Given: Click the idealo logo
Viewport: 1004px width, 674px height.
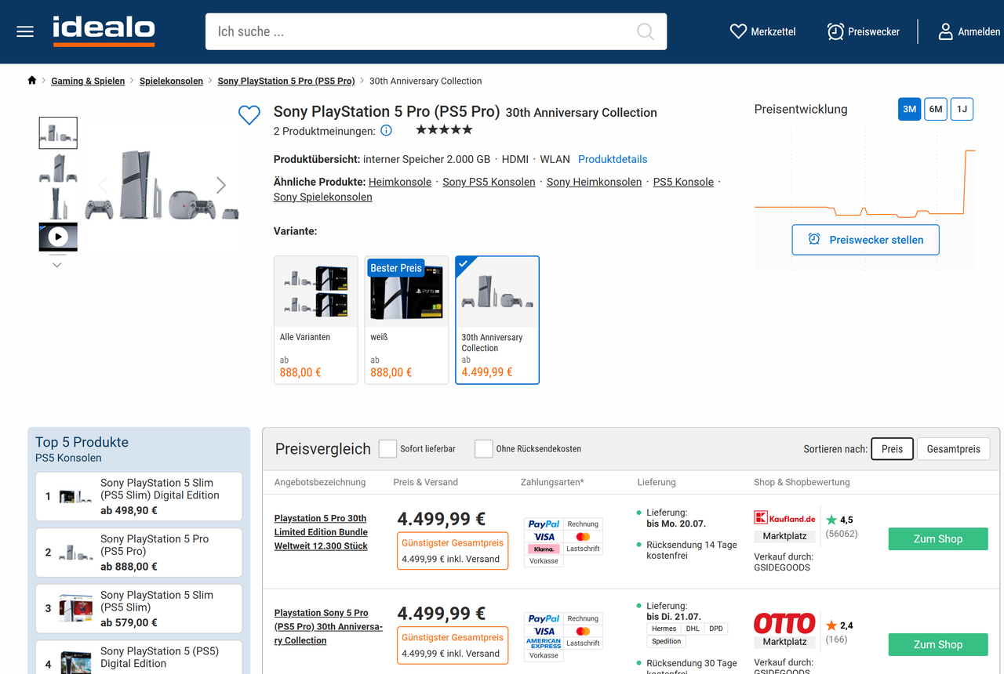Looking at the screenshot, I should point(104,31).
